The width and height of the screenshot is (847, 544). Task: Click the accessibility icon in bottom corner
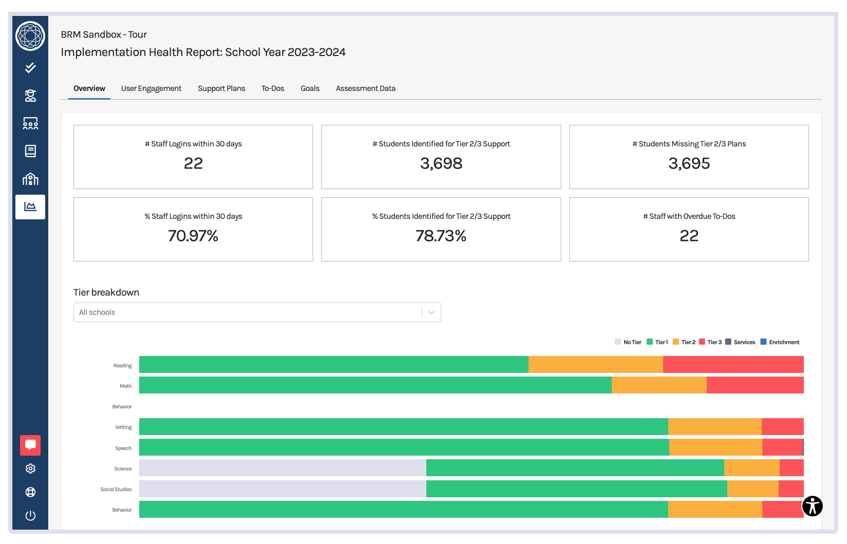click(x=812, y=506)
